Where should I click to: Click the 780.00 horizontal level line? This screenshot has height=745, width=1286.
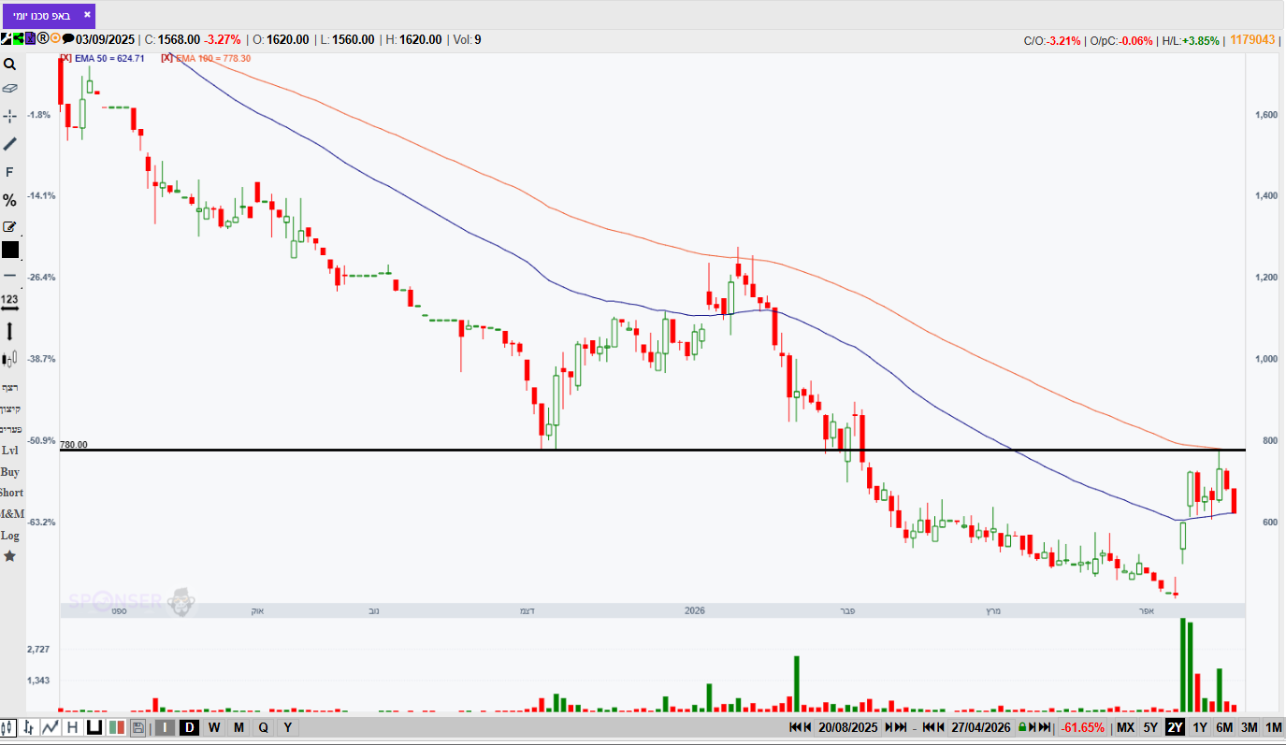(x=654, y=451)
